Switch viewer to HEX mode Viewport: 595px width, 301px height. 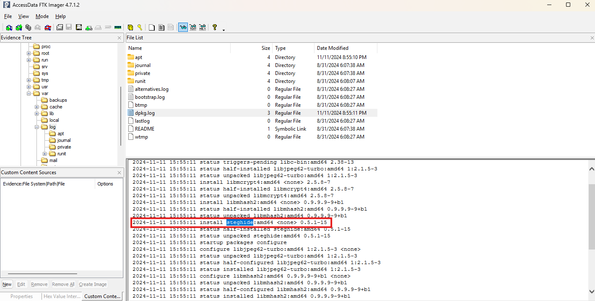203,28
